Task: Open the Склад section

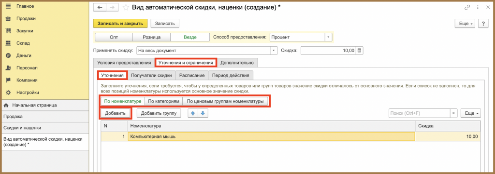Action: tap(23, 43)
